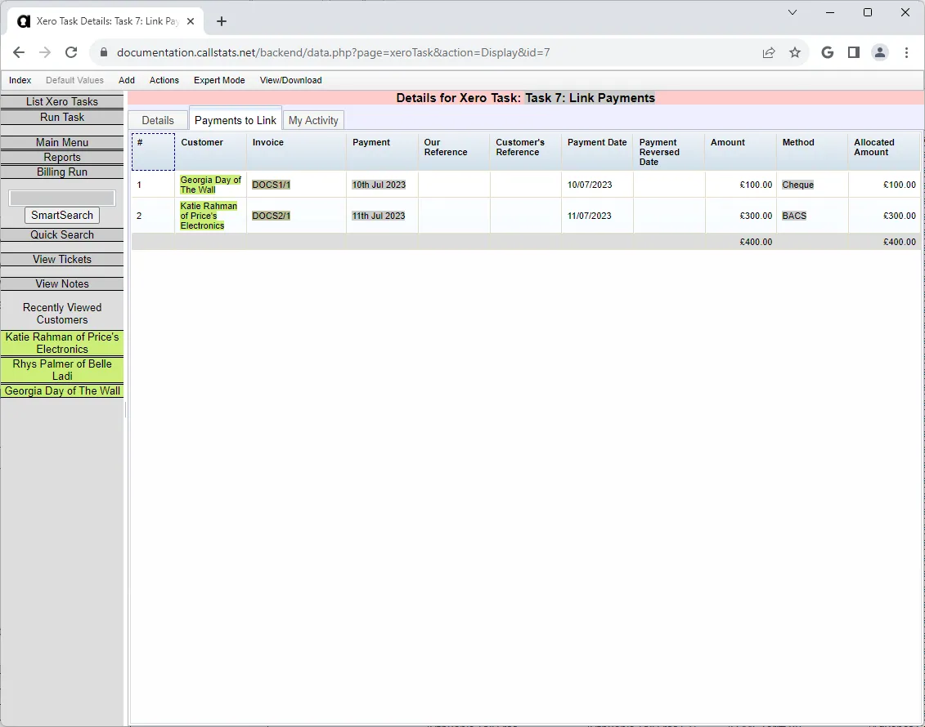Open recent customer Georgia Day of The Wall
Image resolution: width=925 pixels, height=727 pixels.
click(x=62, y=390)
